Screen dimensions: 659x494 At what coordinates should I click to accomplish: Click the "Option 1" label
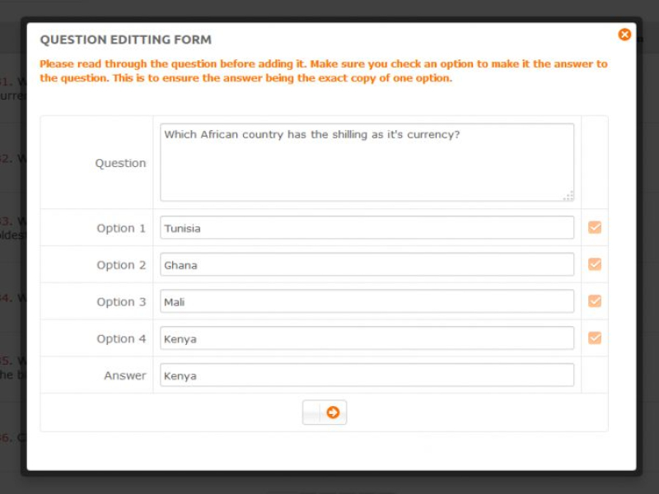(x=121, y=228)
